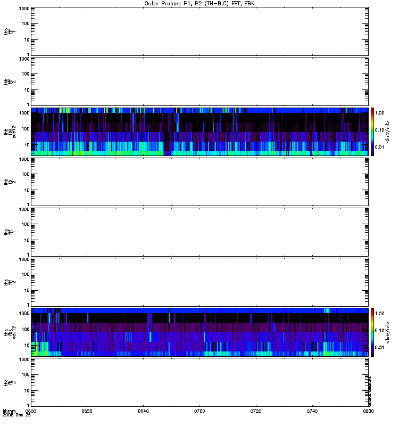This screenshot has width=399, height=426.
Task: Click the empty thb fff 1 plot panel
Action: click(199, 31)
